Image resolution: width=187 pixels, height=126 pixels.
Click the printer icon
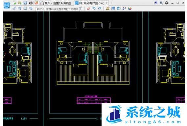click(x=31, y=3)
